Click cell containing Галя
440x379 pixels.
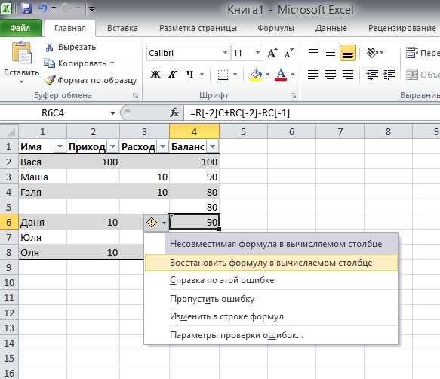pyautogui.click(x=43, y=192)
